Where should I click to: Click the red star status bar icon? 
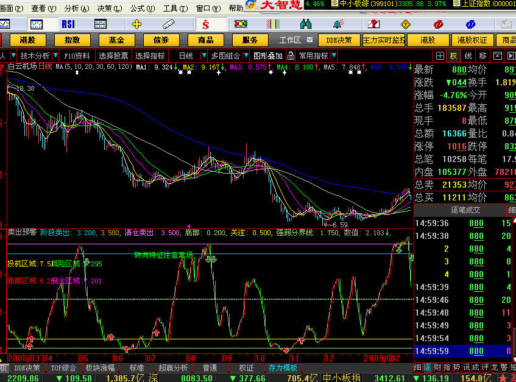[503, 378]
